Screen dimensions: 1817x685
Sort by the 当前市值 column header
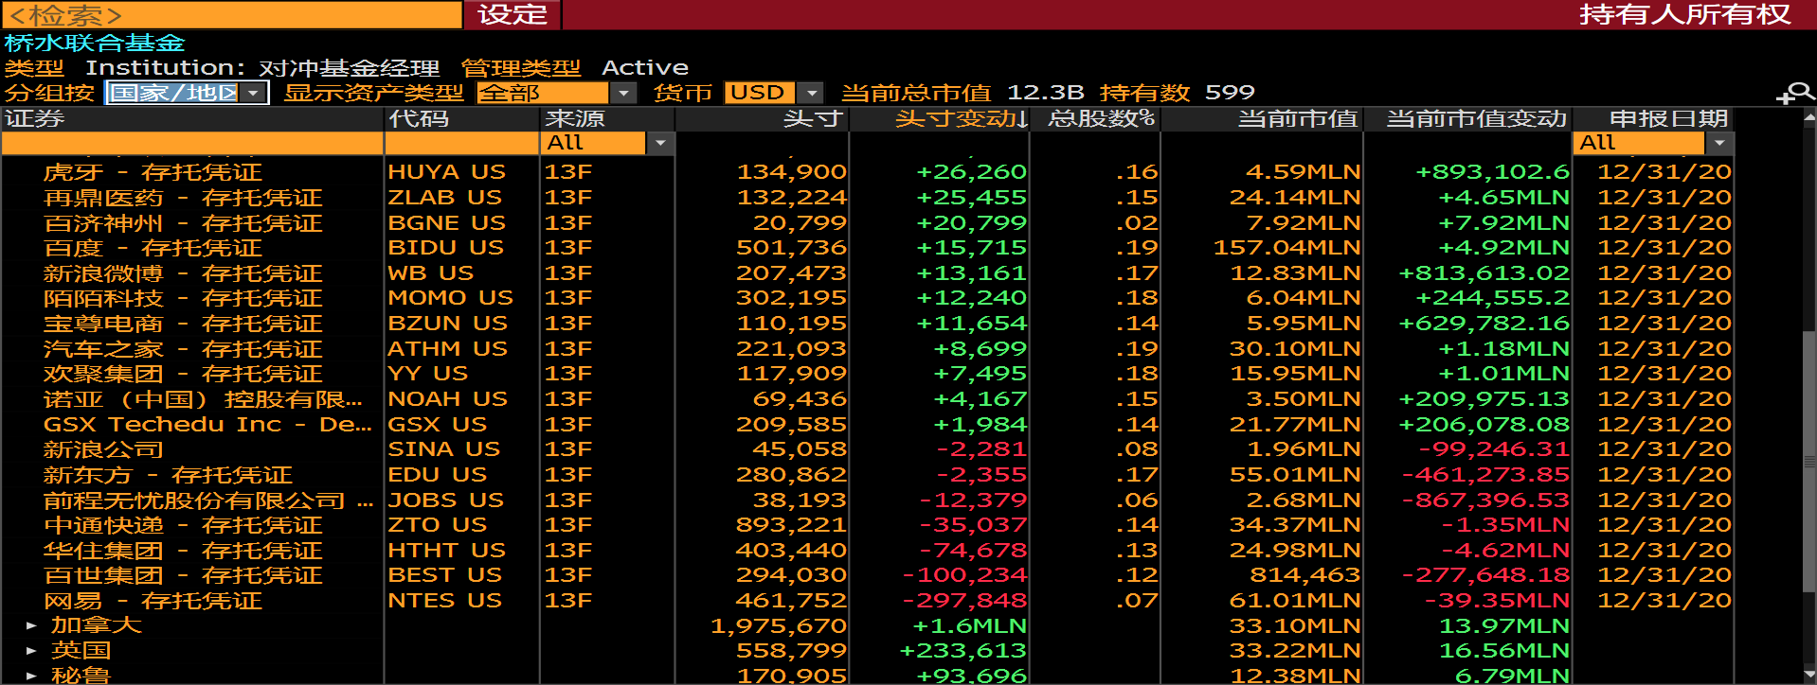1262,118
